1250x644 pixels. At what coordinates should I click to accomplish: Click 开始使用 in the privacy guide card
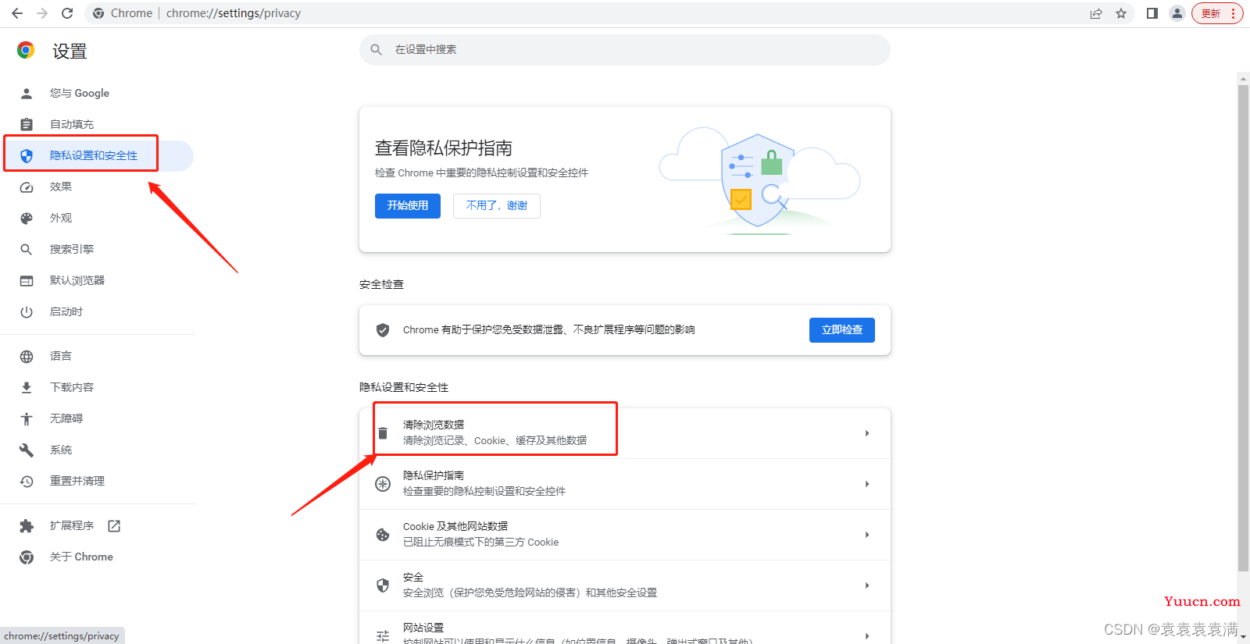tap(408, 205)
